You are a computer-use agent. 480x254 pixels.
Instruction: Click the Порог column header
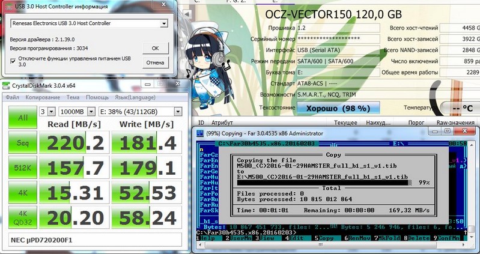416,122
